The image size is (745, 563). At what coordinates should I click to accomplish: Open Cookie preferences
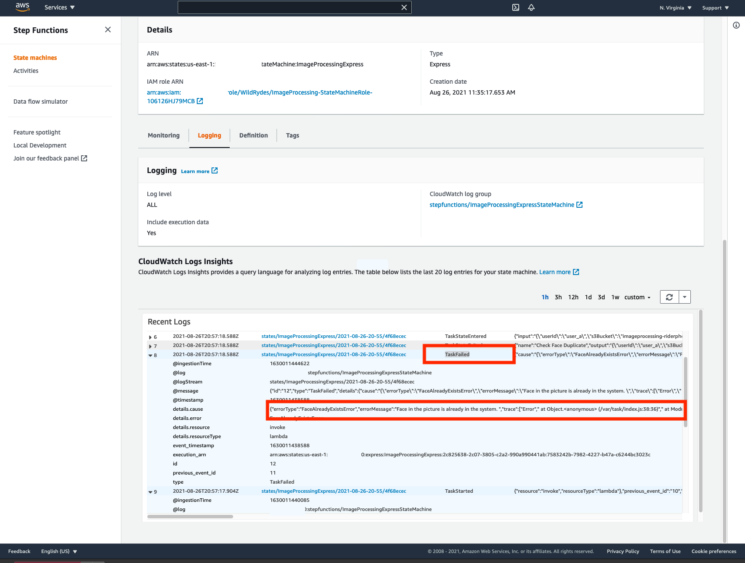pyautogui.click(x=714, y=551)
